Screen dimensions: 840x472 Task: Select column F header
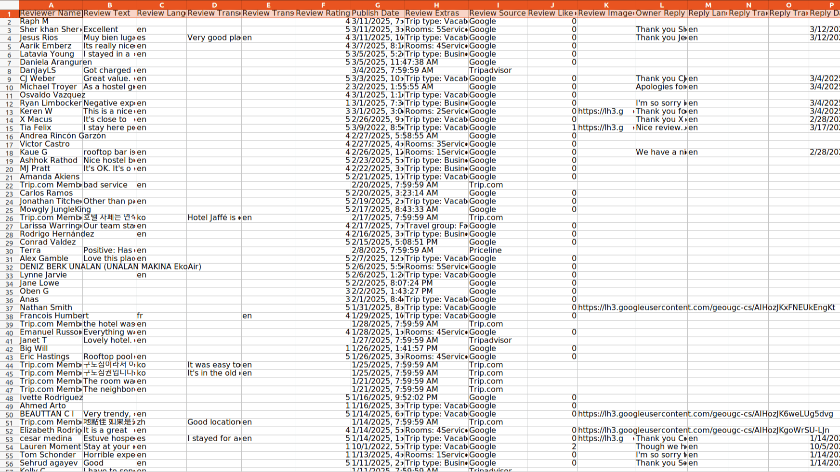coord(323,4)
